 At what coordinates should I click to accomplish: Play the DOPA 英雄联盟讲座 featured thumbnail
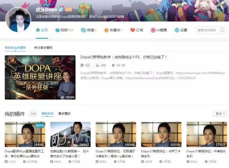(x=40, y=77)
